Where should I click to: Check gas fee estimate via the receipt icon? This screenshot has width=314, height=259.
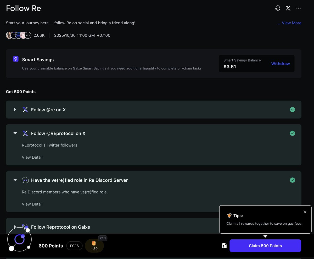coord(224,246)
